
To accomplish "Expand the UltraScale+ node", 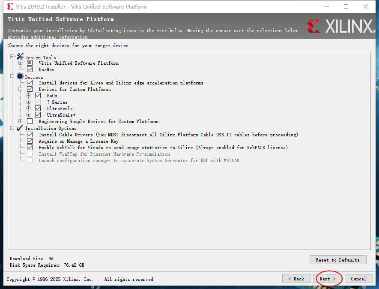I will tap(29, 115).
